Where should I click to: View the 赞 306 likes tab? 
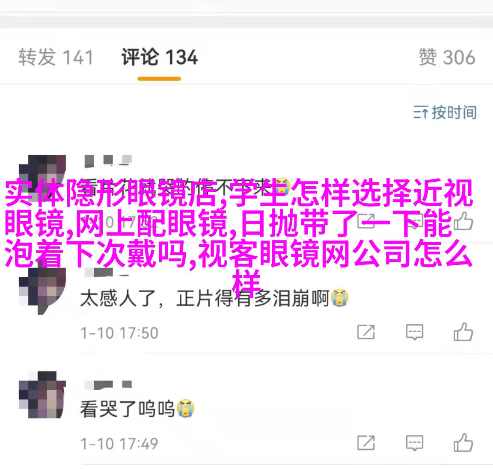pos(447,57)
